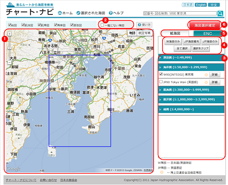
Task: Collapse the 海岸図 (1:50,000~1:299,999) section
Action: 191,67
